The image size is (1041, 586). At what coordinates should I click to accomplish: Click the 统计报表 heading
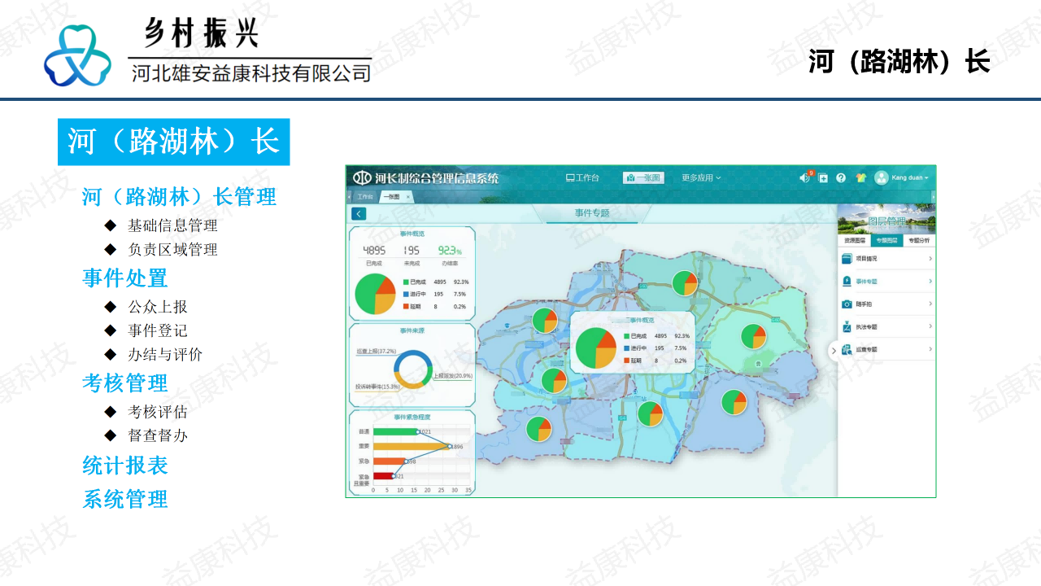tap(125, 466)
